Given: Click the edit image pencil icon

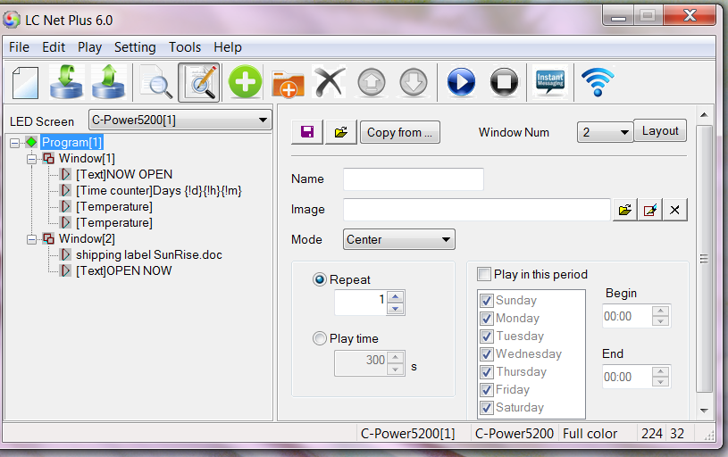Looking at the screenshot, I should click(x=650, y=210).
